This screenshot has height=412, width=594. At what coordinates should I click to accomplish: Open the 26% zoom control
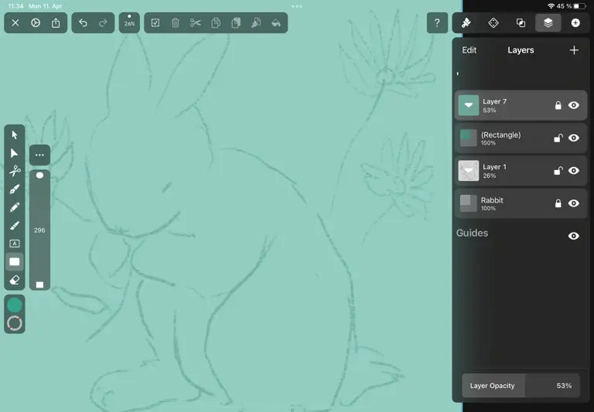pos(129,22)
